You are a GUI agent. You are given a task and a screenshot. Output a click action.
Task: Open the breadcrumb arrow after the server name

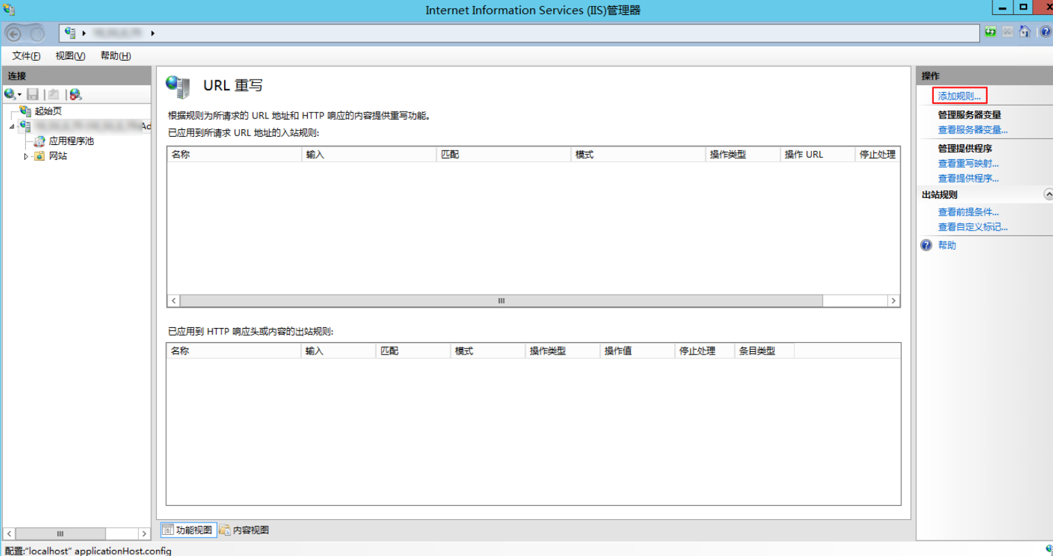pyautogui.click(x=153, y=33)
